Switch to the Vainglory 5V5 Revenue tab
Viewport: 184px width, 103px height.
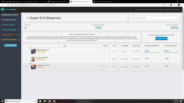point(58,2)
